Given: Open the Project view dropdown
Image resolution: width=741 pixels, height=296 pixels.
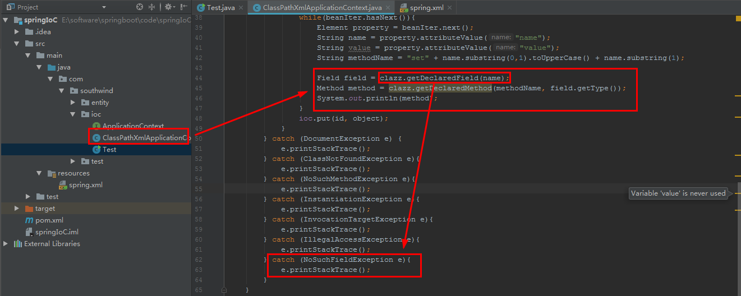Looking at the screenshot, I should (104, 7).
